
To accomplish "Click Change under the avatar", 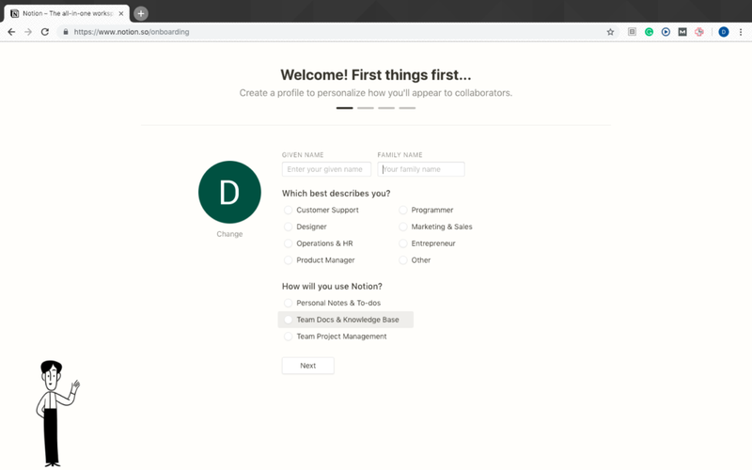I will pos(229,234).
